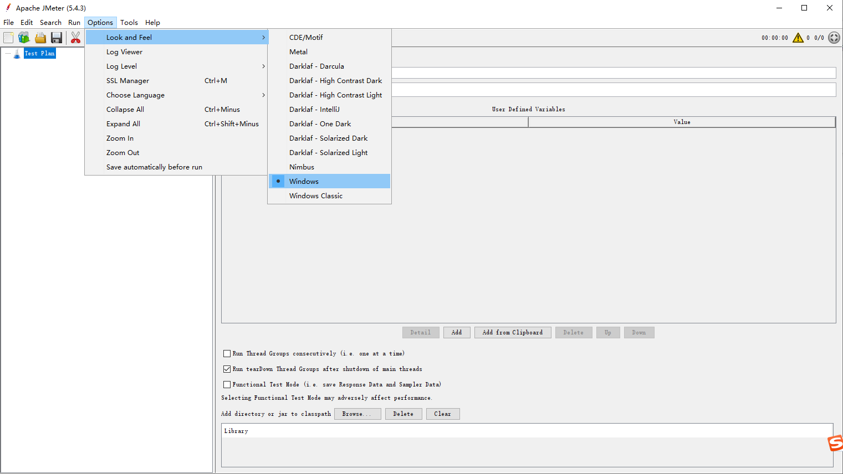Viewport: 843px width, 474px height.
Task: Select the Windows look and feel
Action: click(x=329, y=181)
